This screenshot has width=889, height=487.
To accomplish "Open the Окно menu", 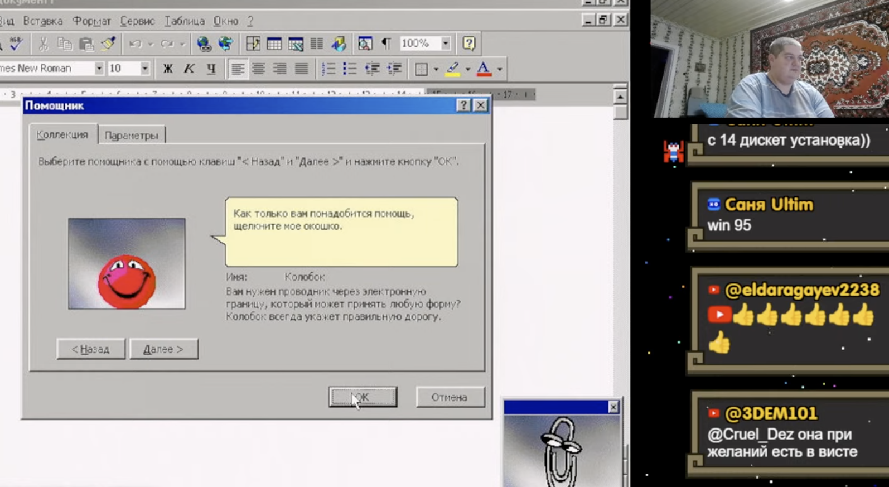I will pyautogui.click(x=226, y=21).
